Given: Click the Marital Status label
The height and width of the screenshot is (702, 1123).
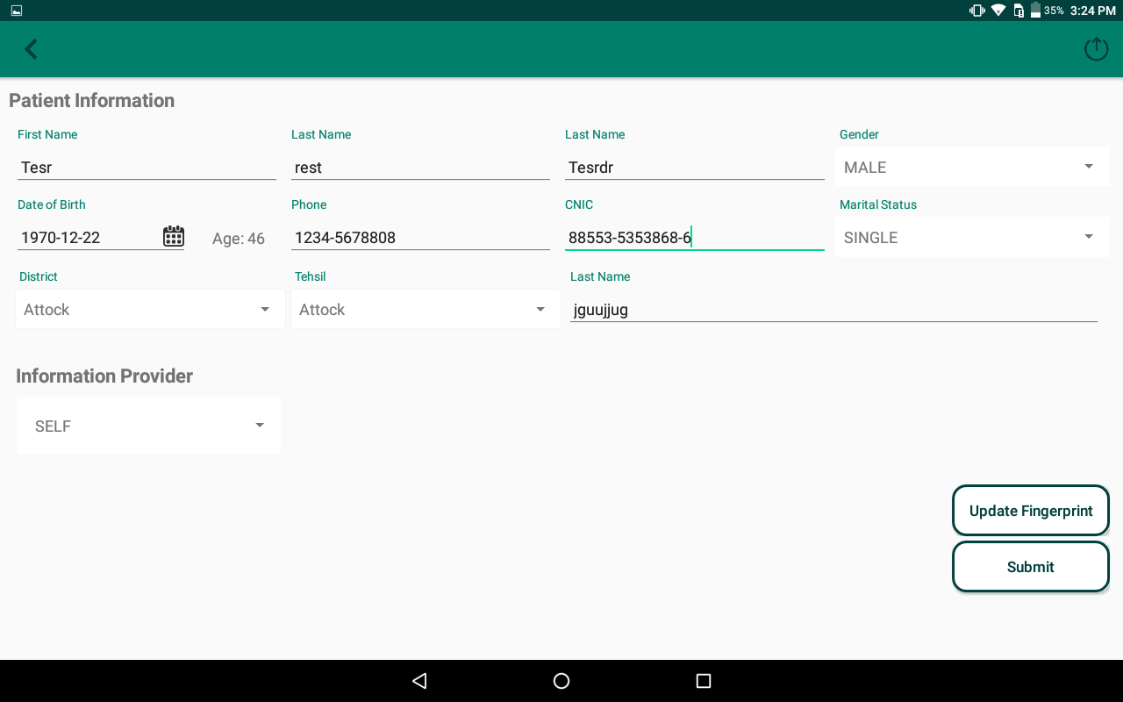Looking at the screenshot, I should 878,204.
